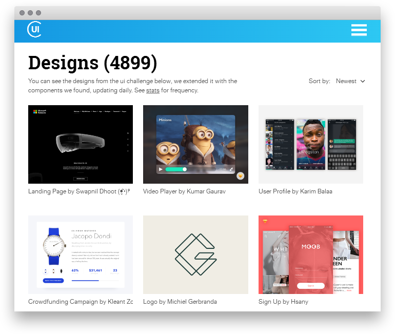The width and height of the screenshot is (395, 334).
Task: Click Sign Up by Hsany caption
Action: (x=283, y=302)
